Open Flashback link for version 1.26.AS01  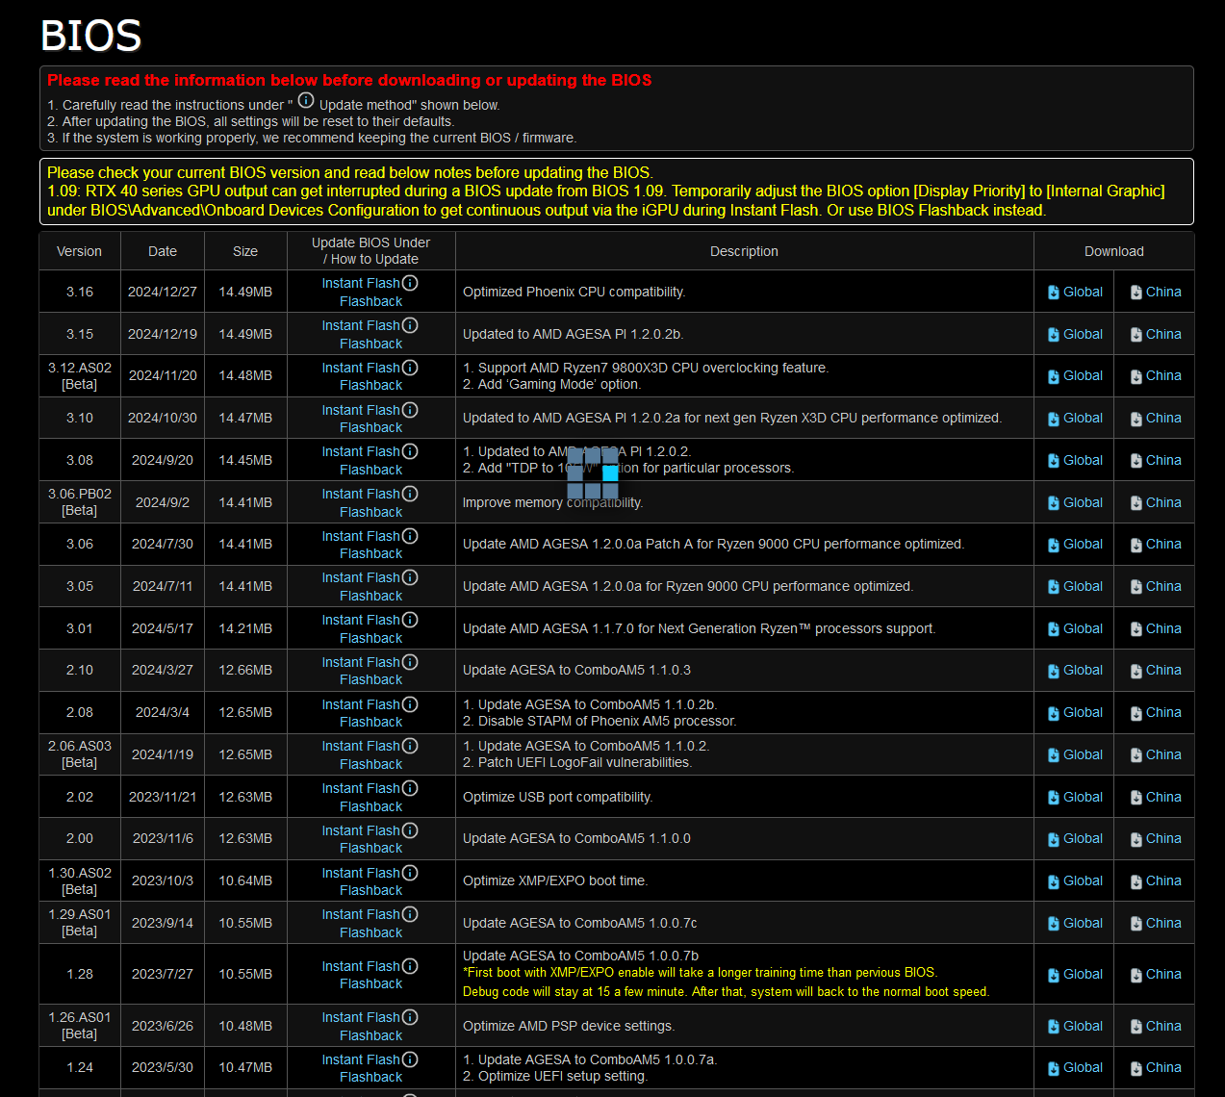370,1035
